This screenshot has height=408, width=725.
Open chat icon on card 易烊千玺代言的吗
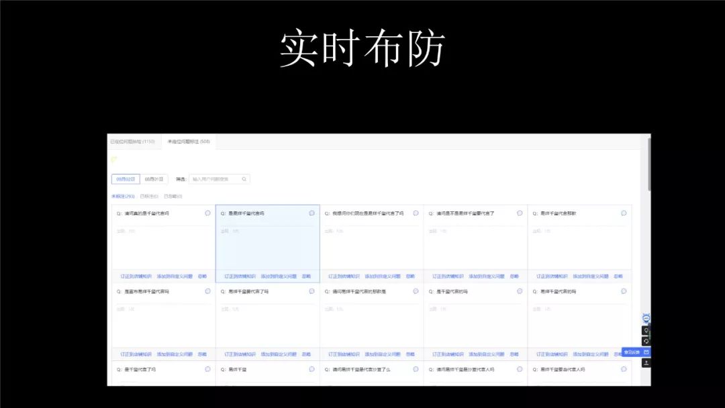[x=624, y=291]
